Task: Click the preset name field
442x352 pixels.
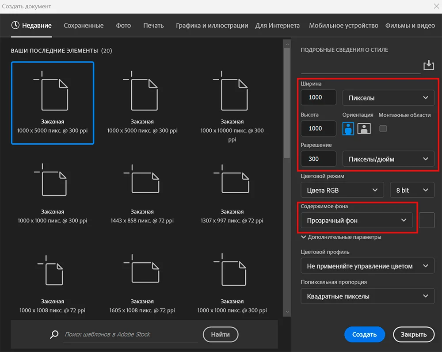Action: tap(360, 68)
